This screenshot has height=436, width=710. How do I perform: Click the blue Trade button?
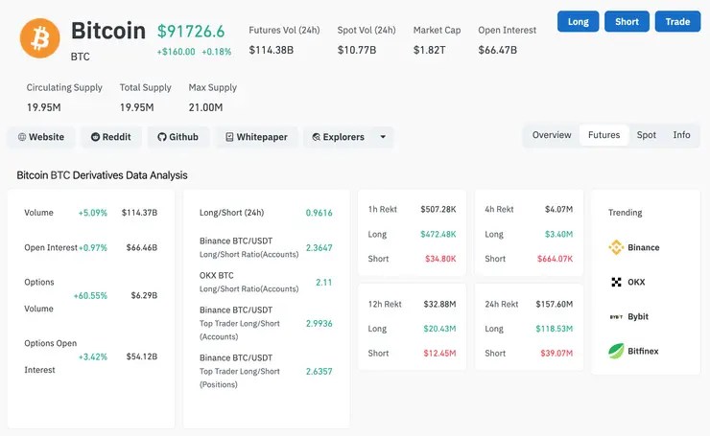tap(677, 21)
